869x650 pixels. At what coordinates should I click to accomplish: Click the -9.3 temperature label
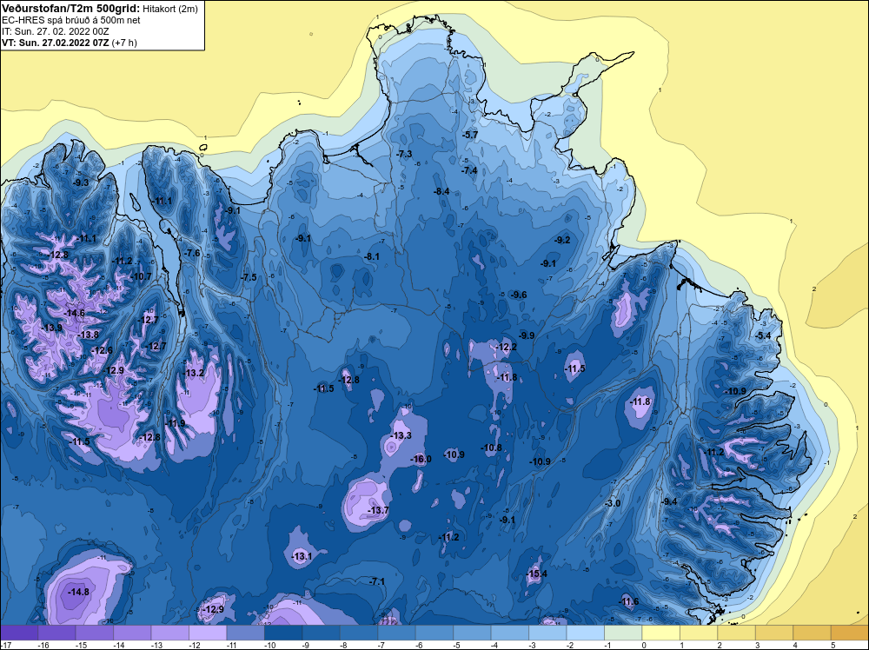pyautogui.click(x=81, y=182)
